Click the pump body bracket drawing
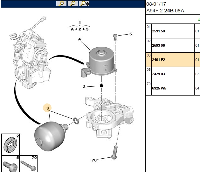200x172 pixels. pos(109,117)
